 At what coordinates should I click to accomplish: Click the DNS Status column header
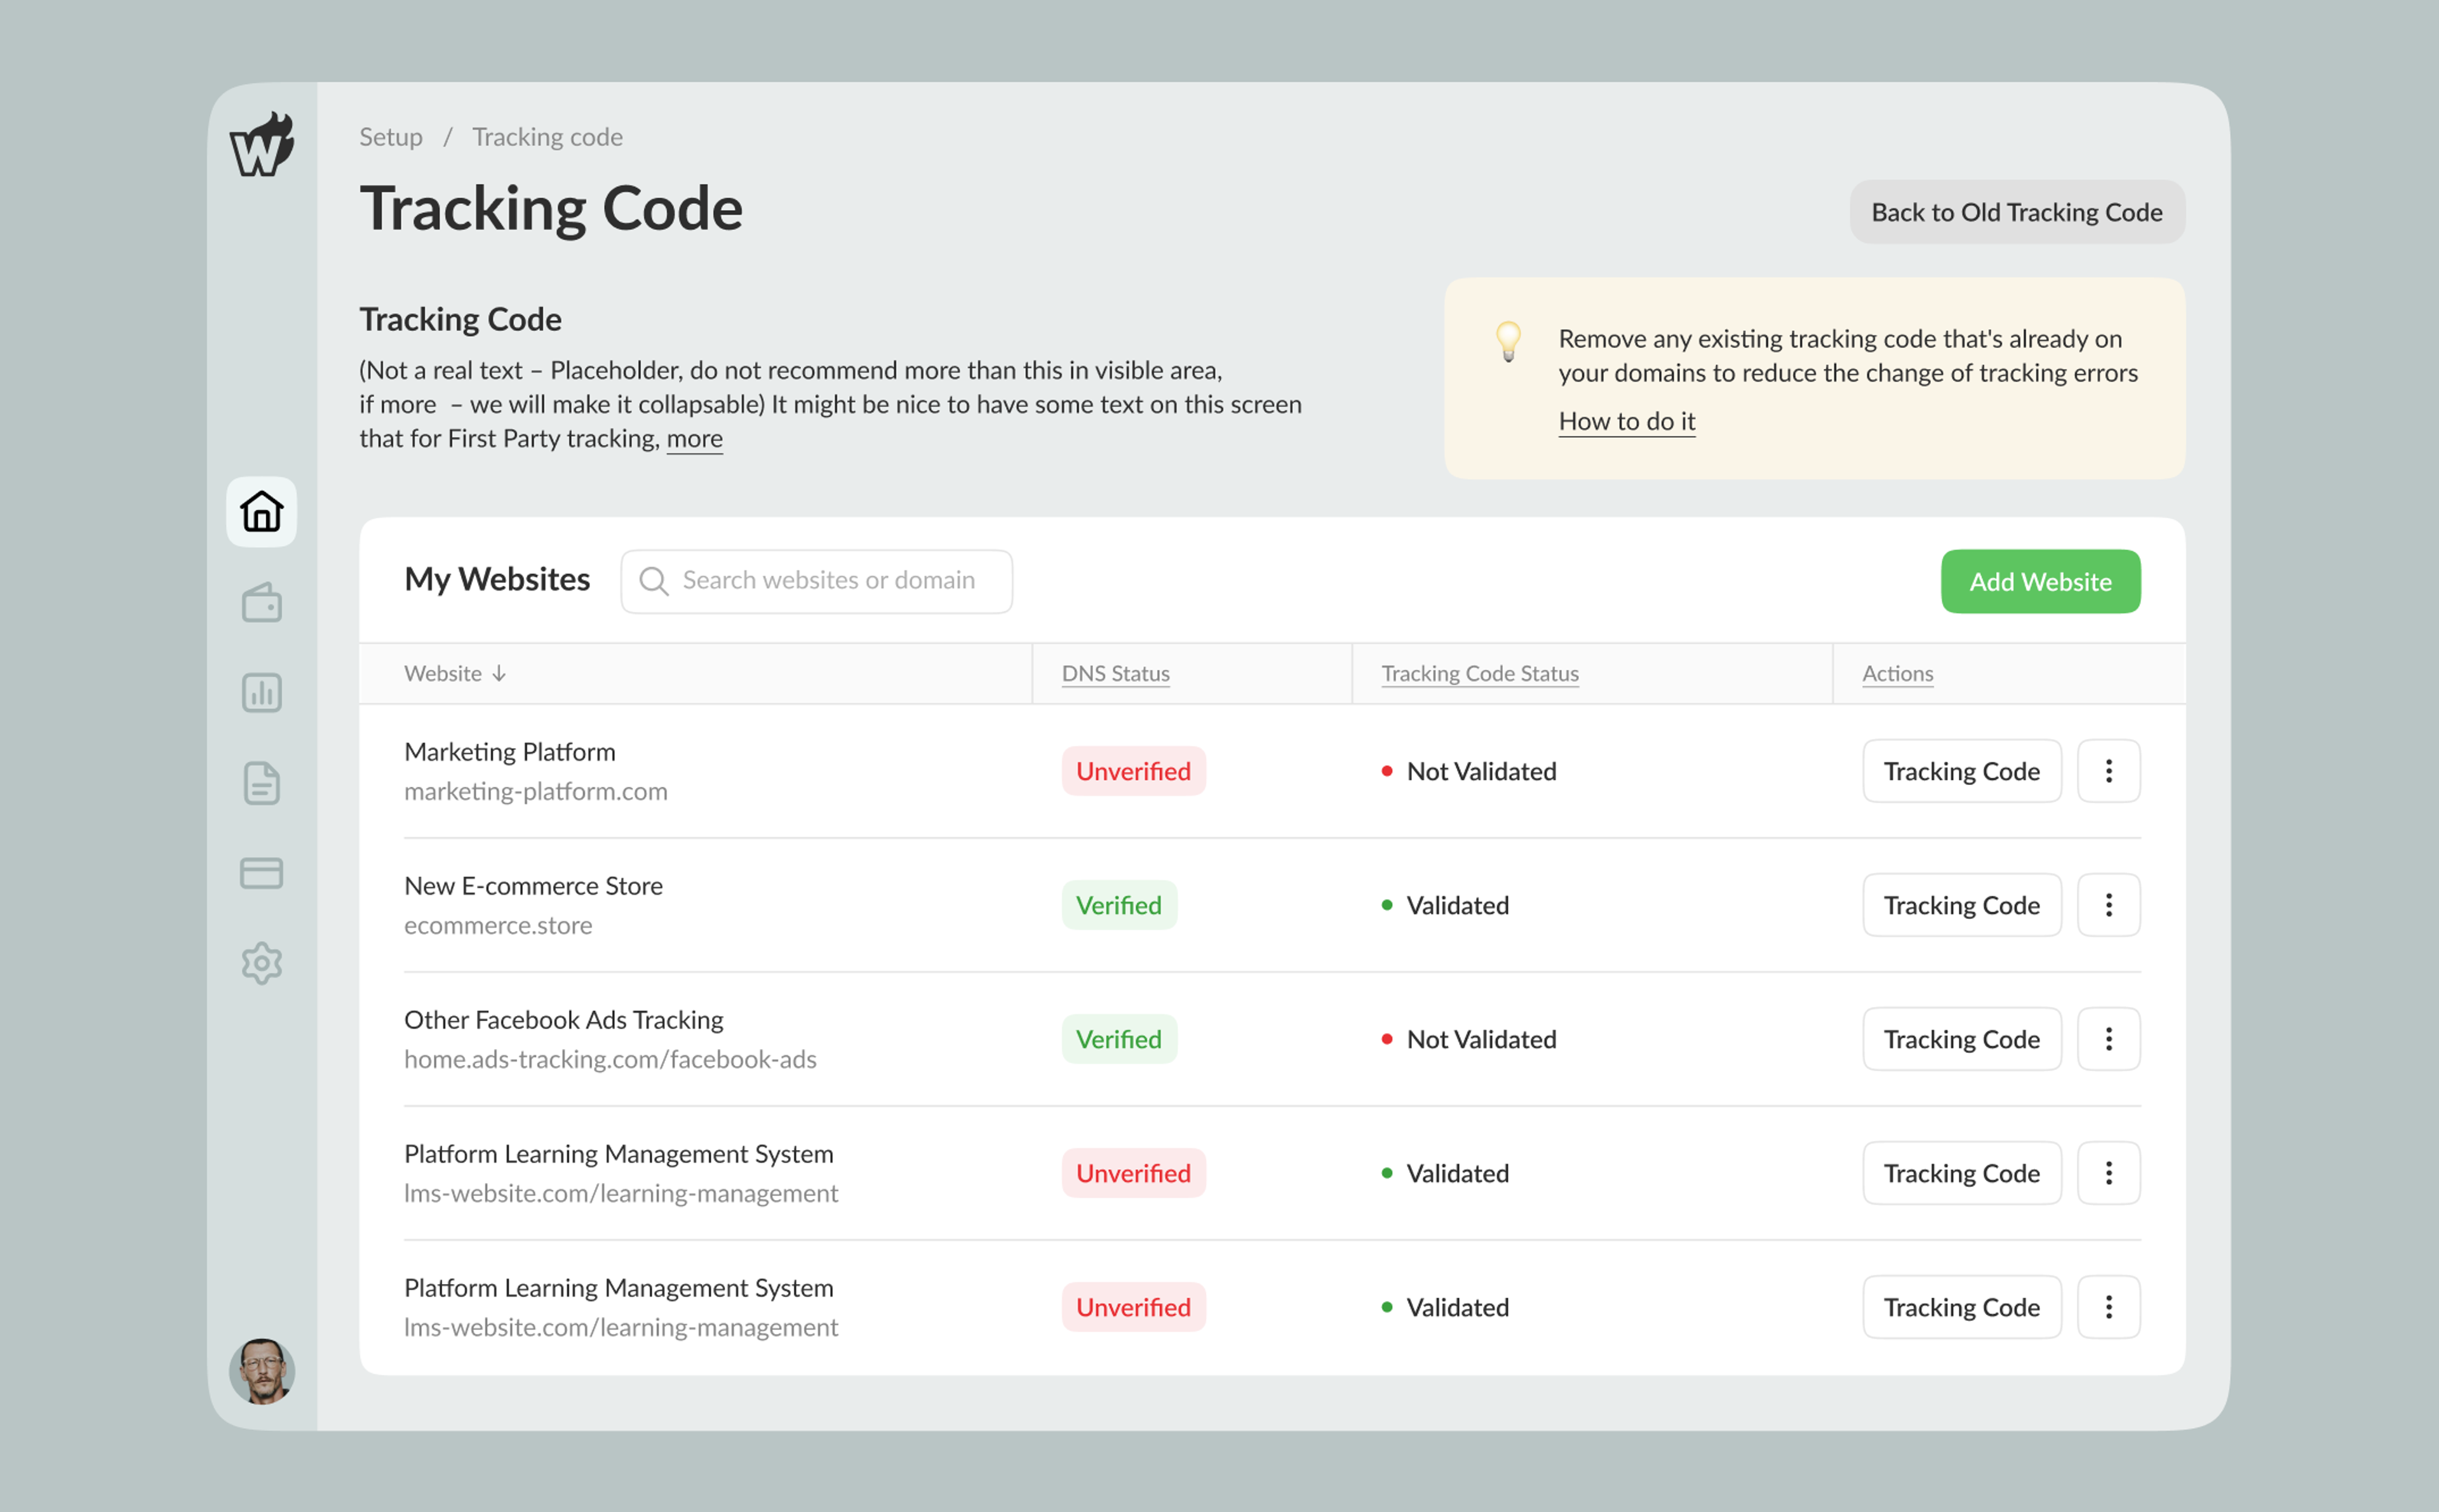tap(1116, 673)
